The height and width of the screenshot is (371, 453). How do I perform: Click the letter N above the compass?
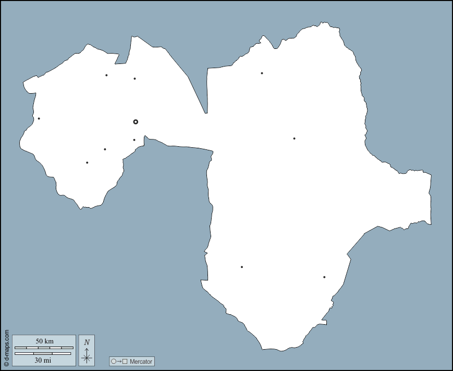coord(87,342)
